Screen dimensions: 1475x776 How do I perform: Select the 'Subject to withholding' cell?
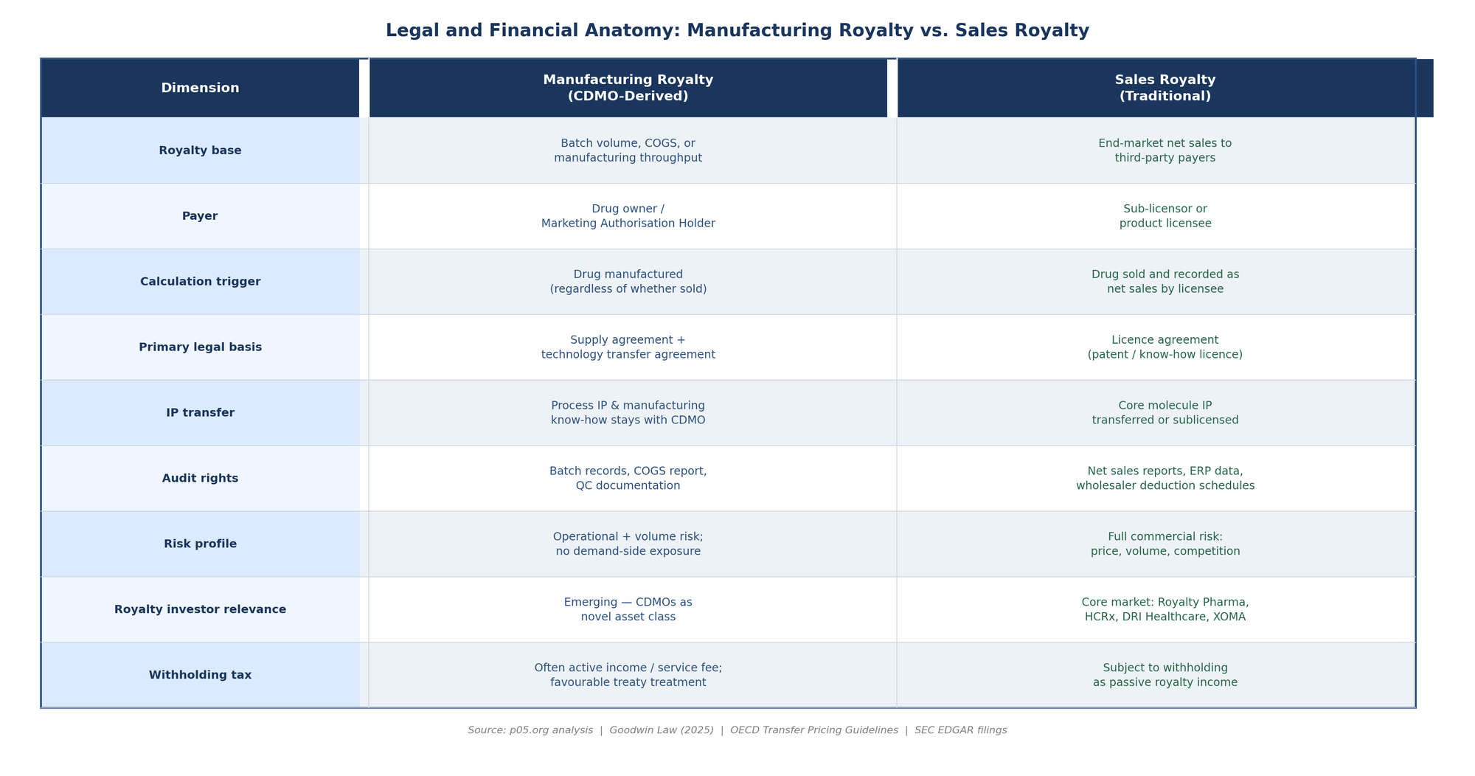click(x=1165, y=675)
